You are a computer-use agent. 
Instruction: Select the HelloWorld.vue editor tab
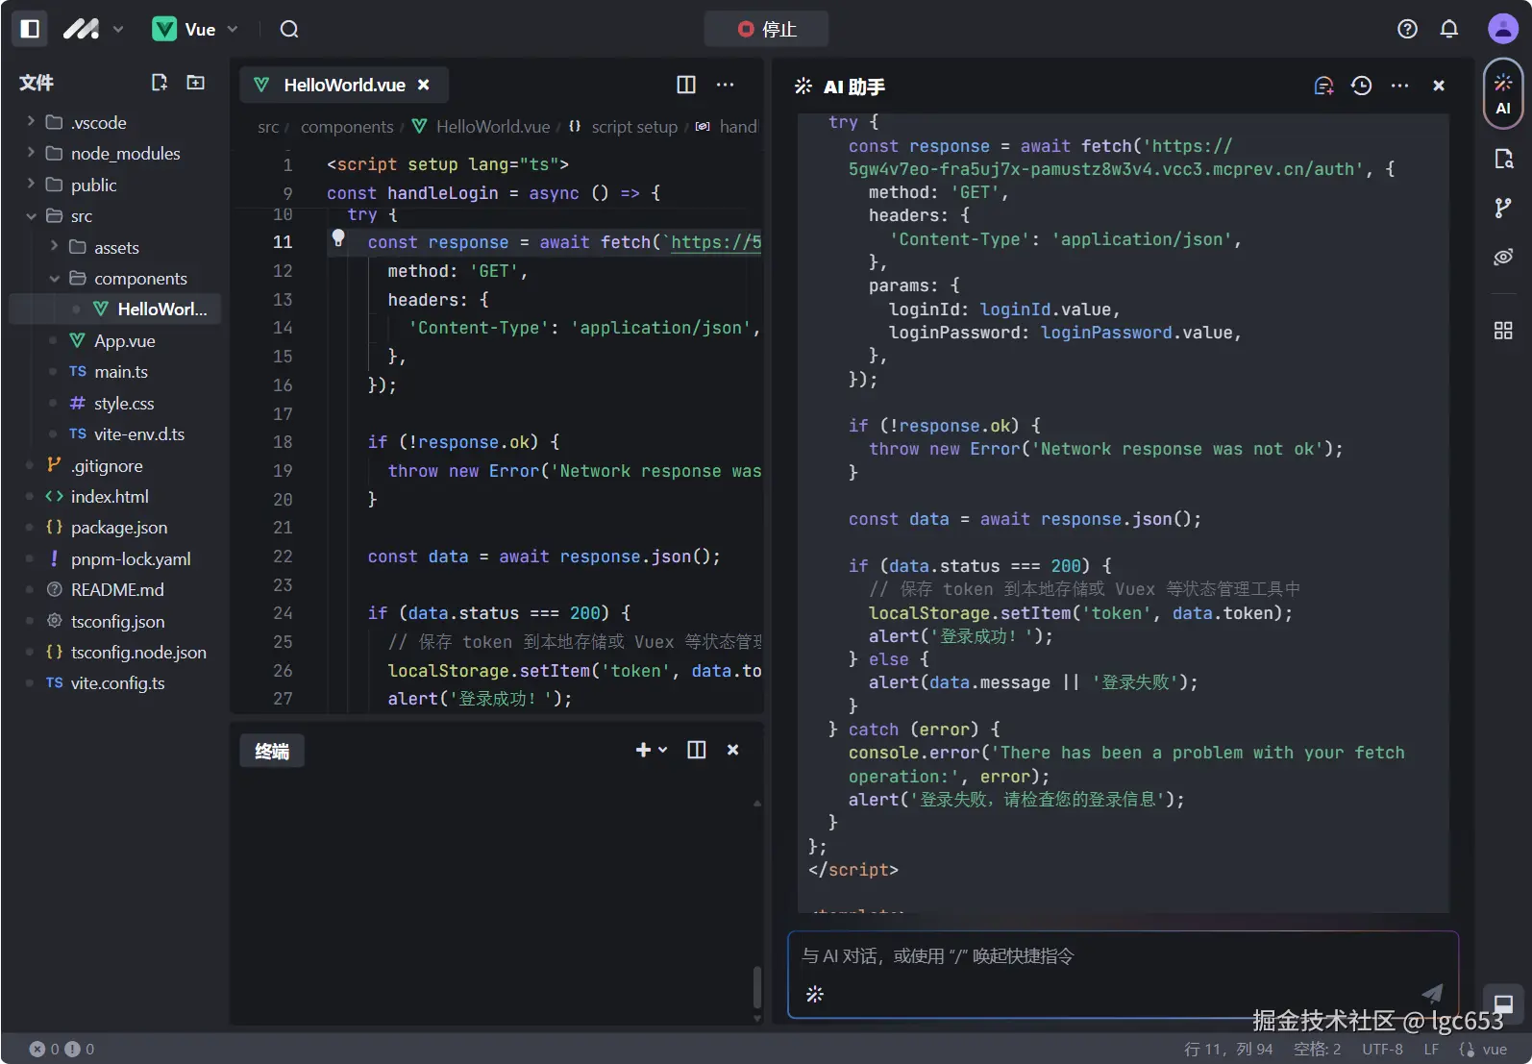[343, 85]
